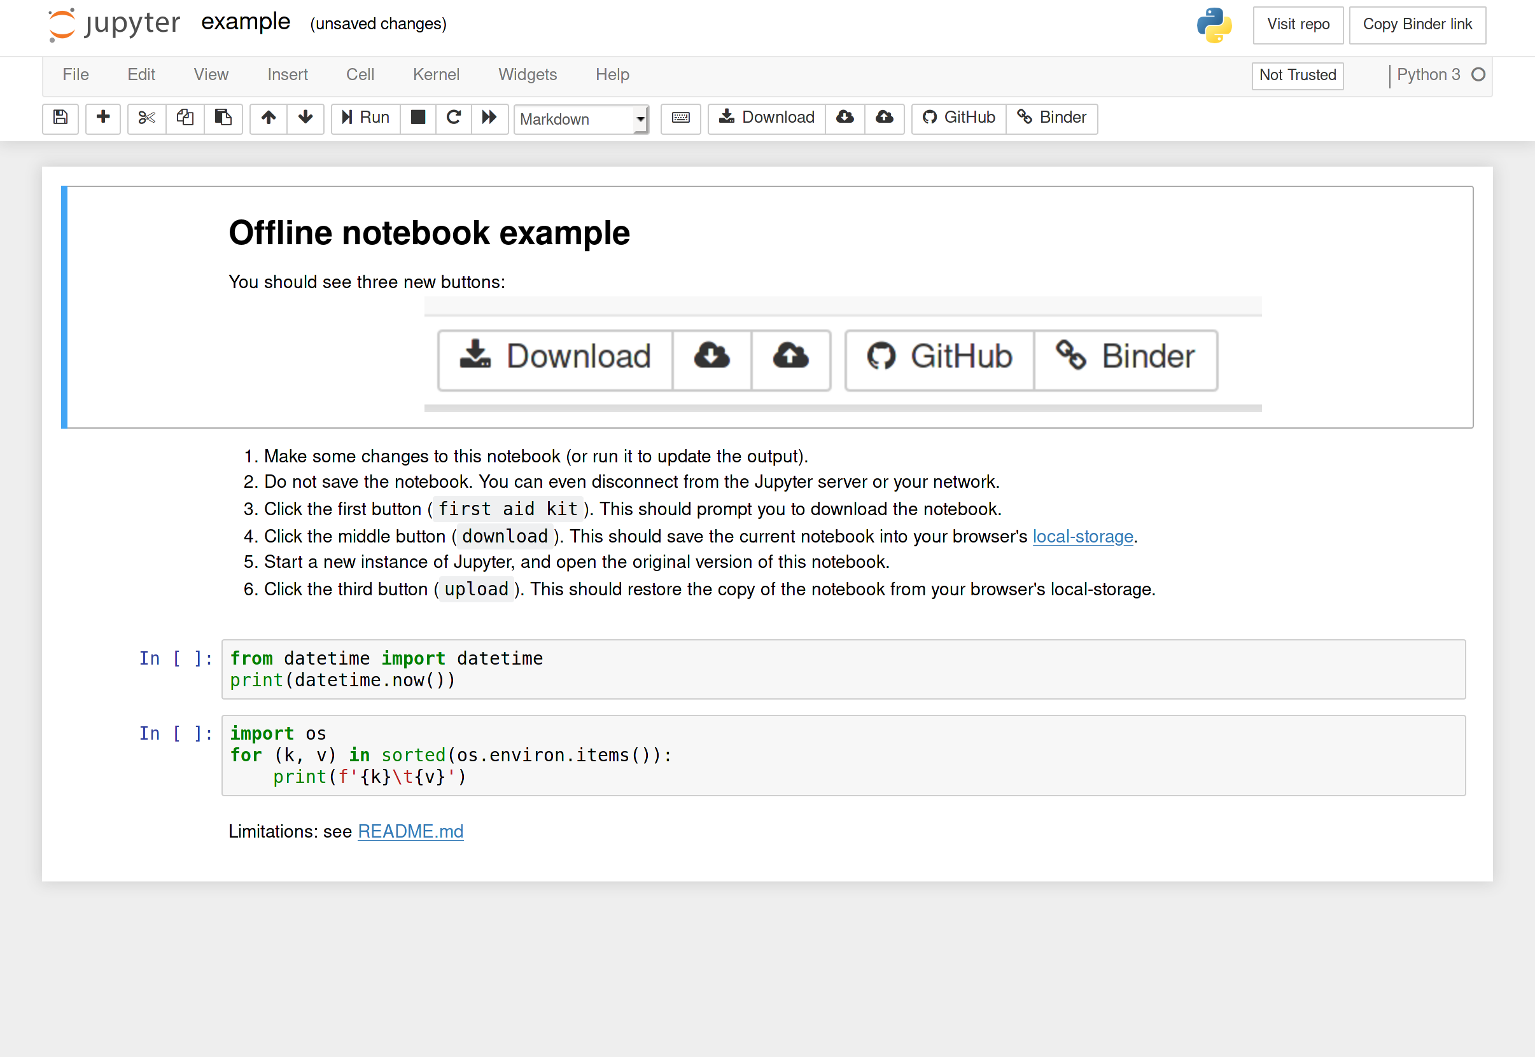Restart and run all fast-forward icon
The height and width of the screenshot is (1057, 1535).
490,118
